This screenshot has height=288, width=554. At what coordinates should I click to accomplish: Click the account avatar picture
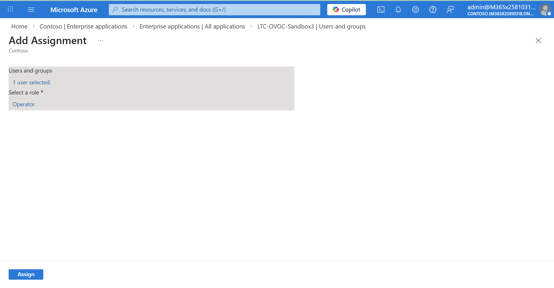click(545, 10)
